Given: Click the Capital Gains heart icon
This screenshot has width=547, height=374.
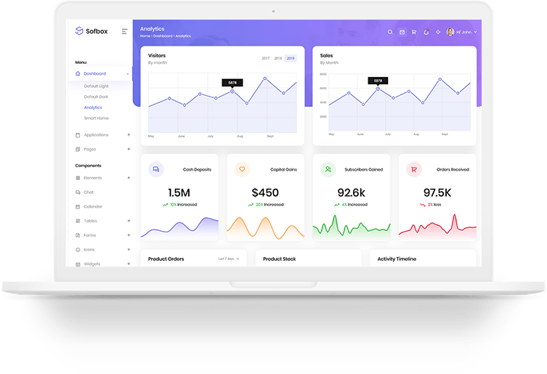Looking at the screenshot, I should coord(242,169).
